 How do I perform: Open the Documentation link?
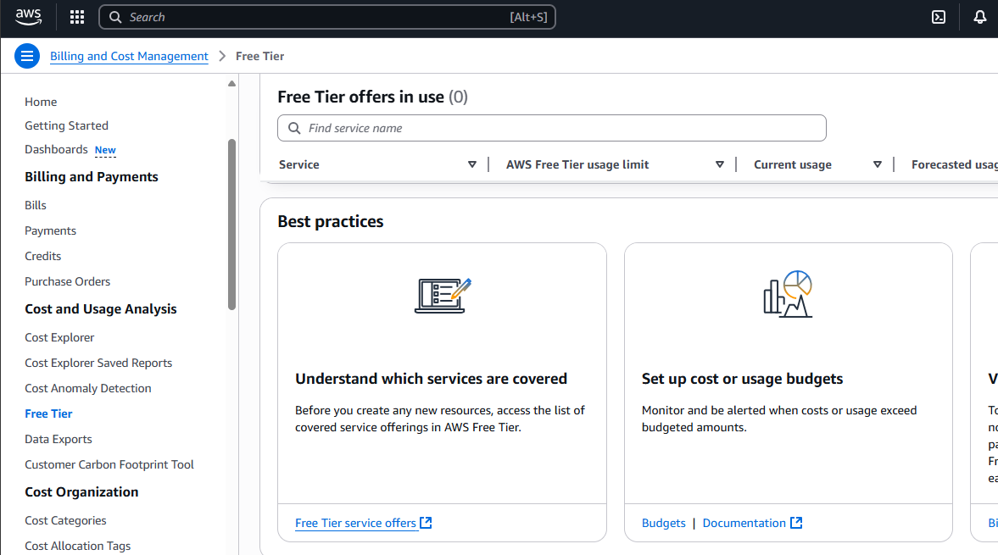click(x=744, y=523)
